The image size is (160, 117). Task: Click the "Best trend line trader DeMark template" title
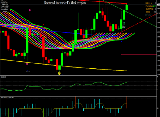point(65,3)
